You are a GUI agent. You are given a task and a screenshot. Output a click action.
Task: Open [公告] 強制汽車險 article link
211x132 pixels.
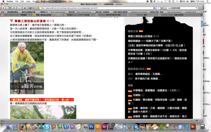157,46
